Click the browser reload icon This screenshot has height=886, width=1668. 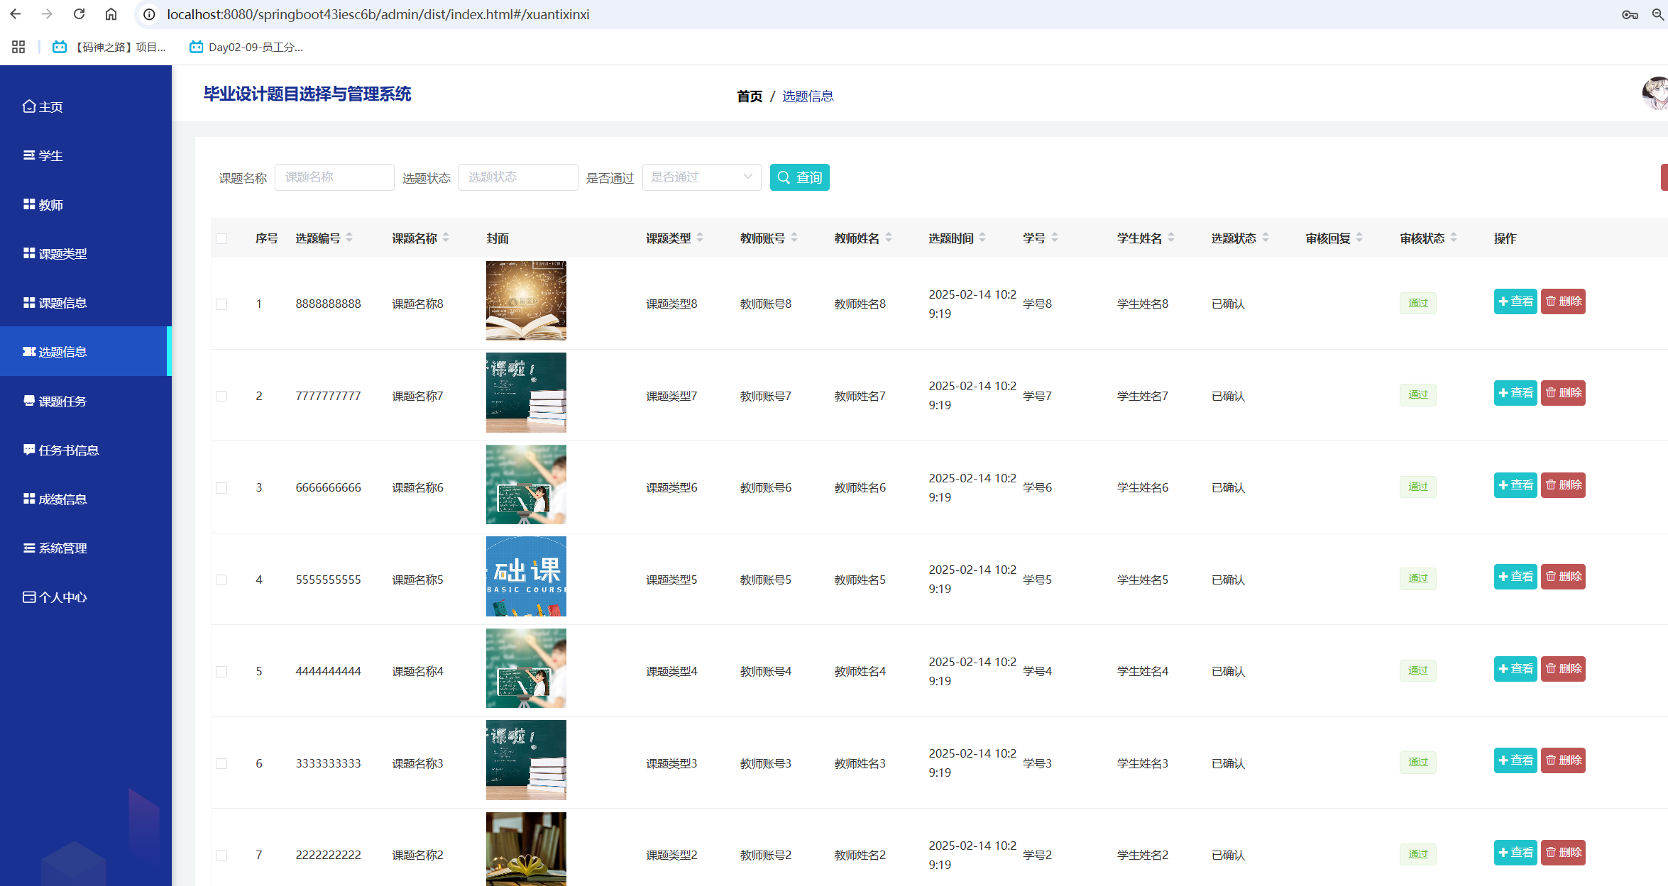pyautogui.click(x=79, y=14)
